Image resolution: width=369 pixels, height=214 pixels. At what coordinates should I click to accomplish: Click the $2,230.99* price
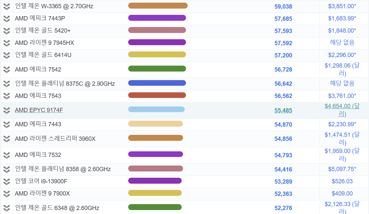(x=342, y=124)
